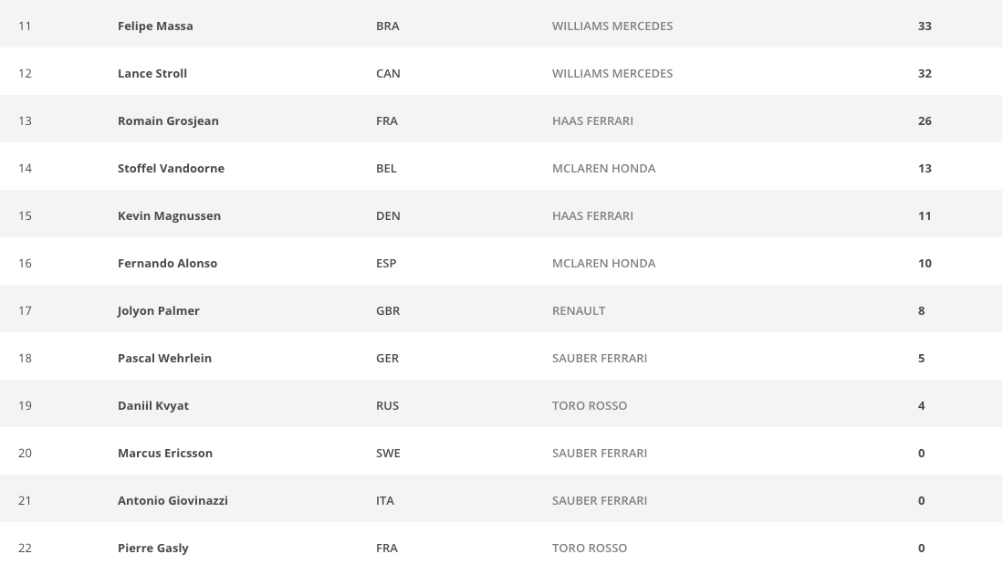Open Kevin Magnussen's driver page
The image size is (1004, 575).
[x=169, y=215]
